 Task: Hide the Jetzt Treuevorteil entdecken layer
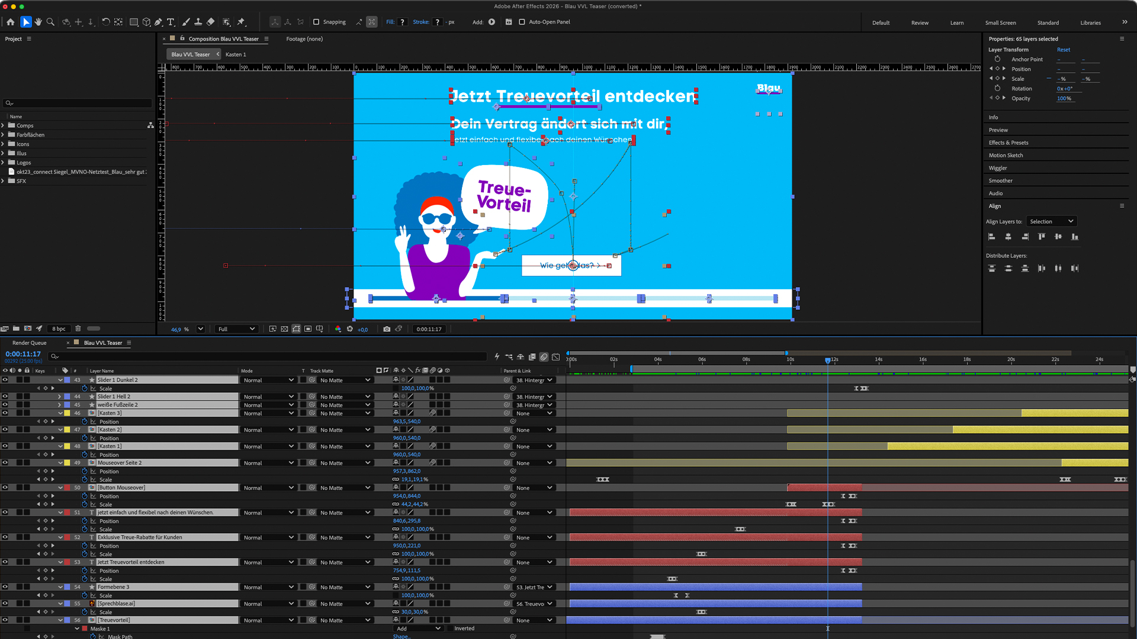point(5,562)
